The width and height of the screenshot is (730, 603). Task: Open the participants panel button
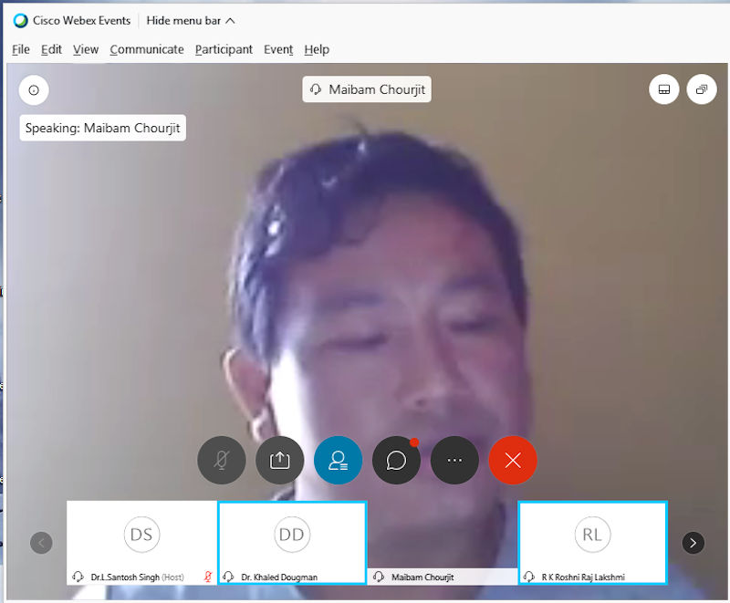pos(338,460)
